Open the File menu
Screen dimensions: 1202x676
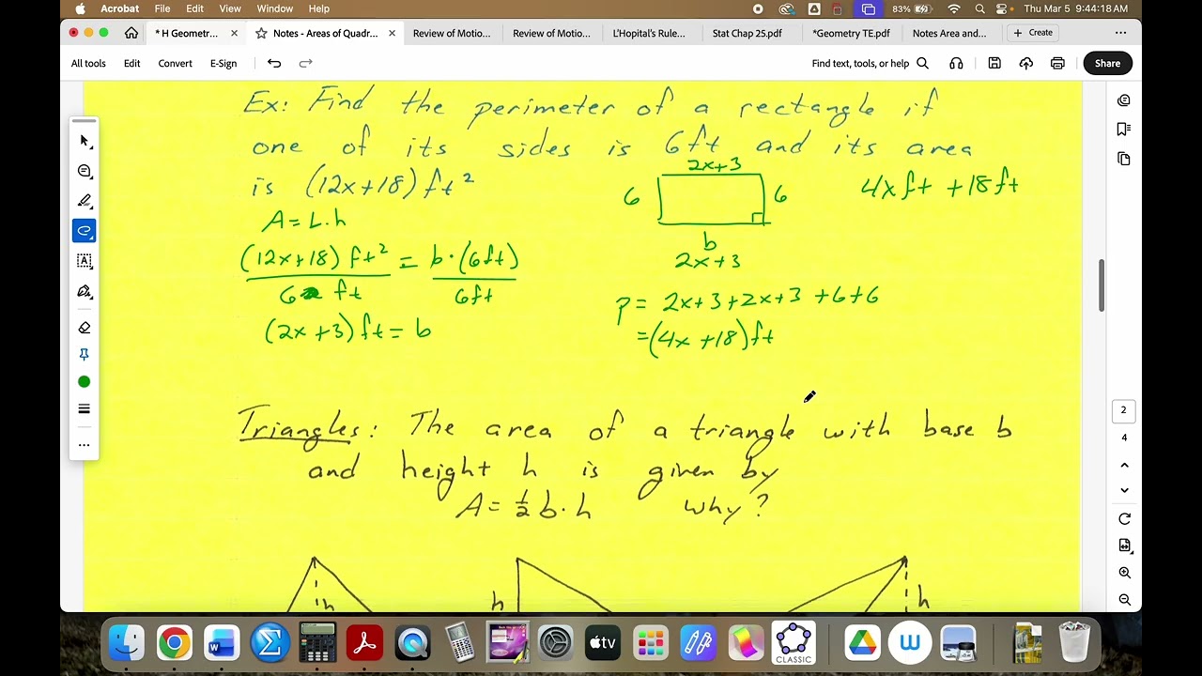[x=162, y=8]
